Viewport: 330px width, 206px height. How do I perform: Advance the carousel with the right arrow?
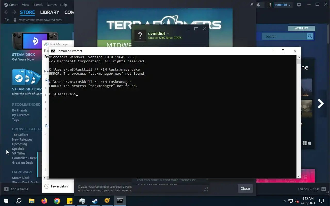320,104
